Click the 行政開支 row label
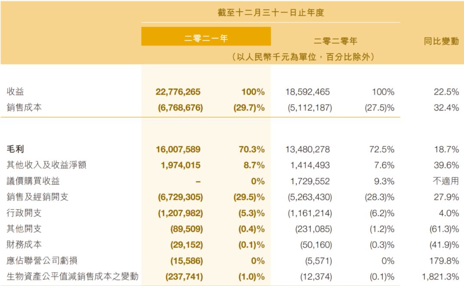 24,213
